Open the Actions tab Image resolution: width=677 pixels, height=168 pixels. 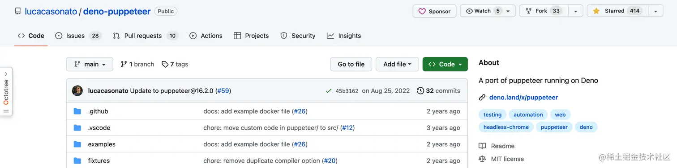pos(206,36)
